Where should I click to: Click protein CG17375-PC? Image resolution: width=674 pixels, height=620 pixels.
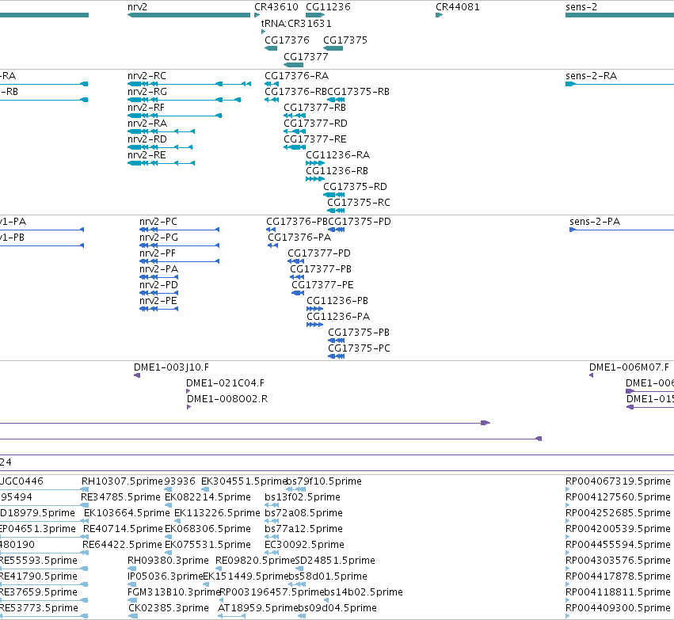click(x=359, y=349)
